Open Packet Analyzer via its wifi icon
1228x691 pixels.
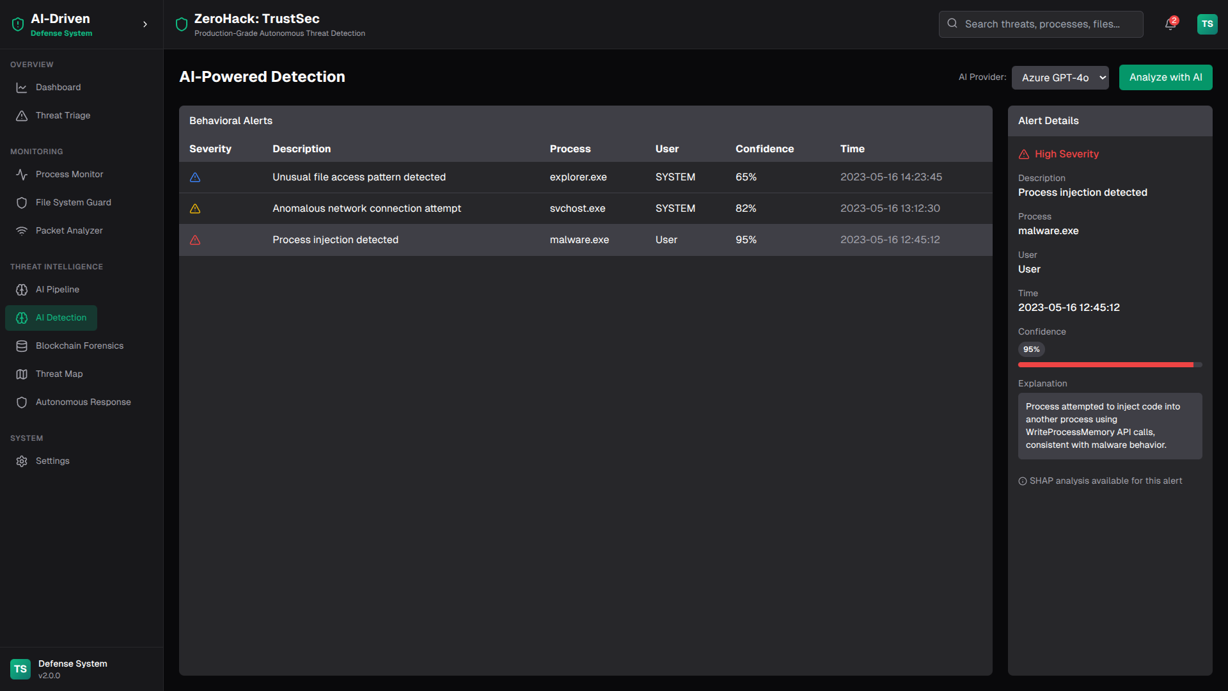point(22,231)
